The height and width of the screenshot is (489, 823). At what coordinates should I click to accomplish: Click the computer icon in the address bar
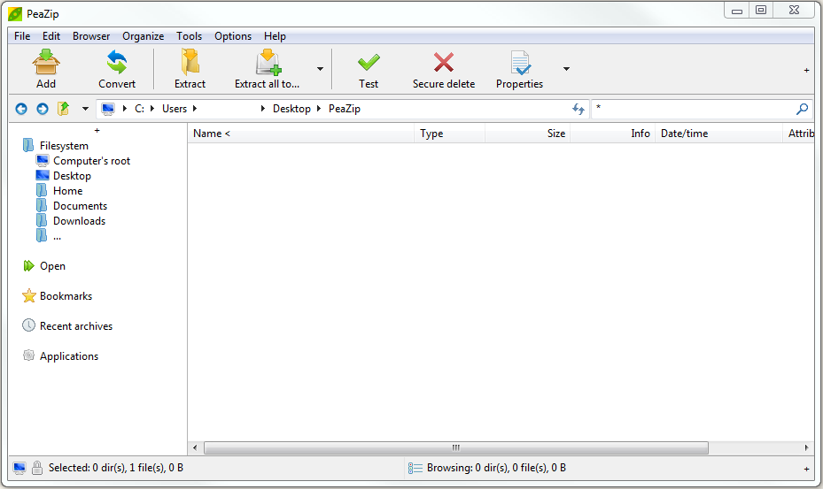click(108, 109)
